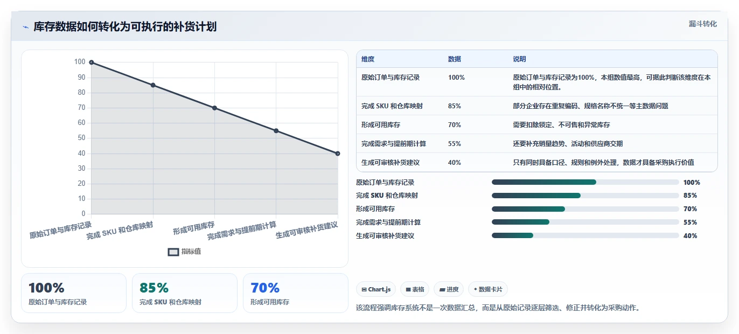Viewport: 739px width, 334px height.
Task: Click the chart x-axis label 形成可用库存
Action: click(194, 228)
